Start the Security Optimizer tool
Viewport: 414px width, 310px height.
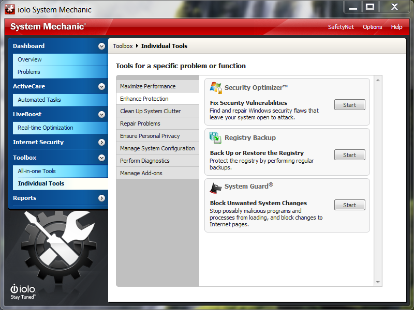[349, 105]
